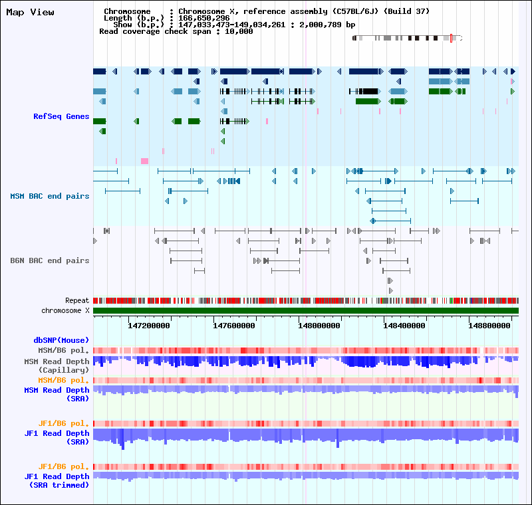Click the Read coverage check span line
532x505 pixels.
point(176,31)
